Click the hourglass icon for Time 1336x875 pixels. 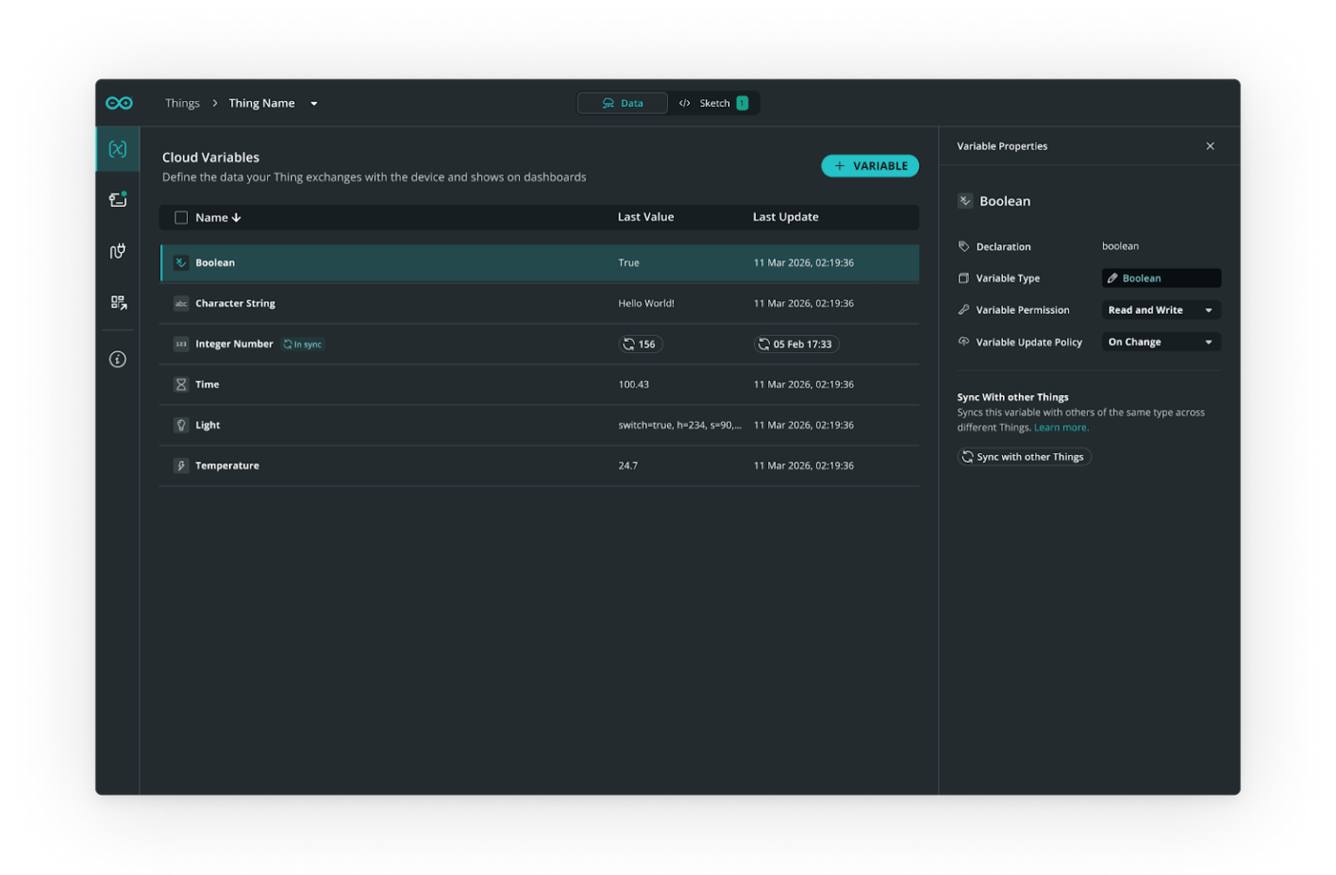181,384
